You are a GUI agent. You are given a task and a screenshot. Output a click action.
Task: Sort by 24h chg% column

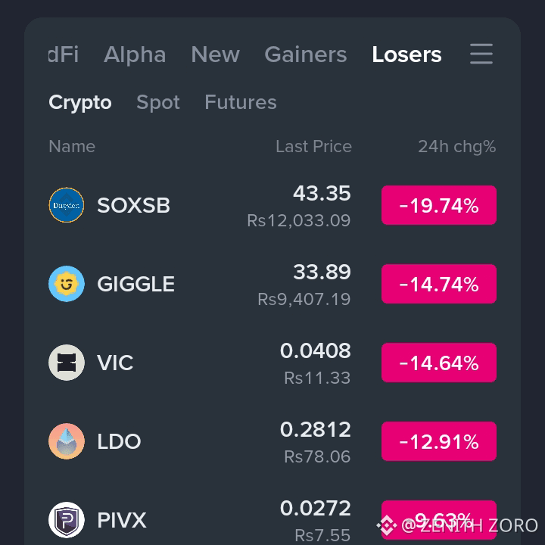coord(456,146)
